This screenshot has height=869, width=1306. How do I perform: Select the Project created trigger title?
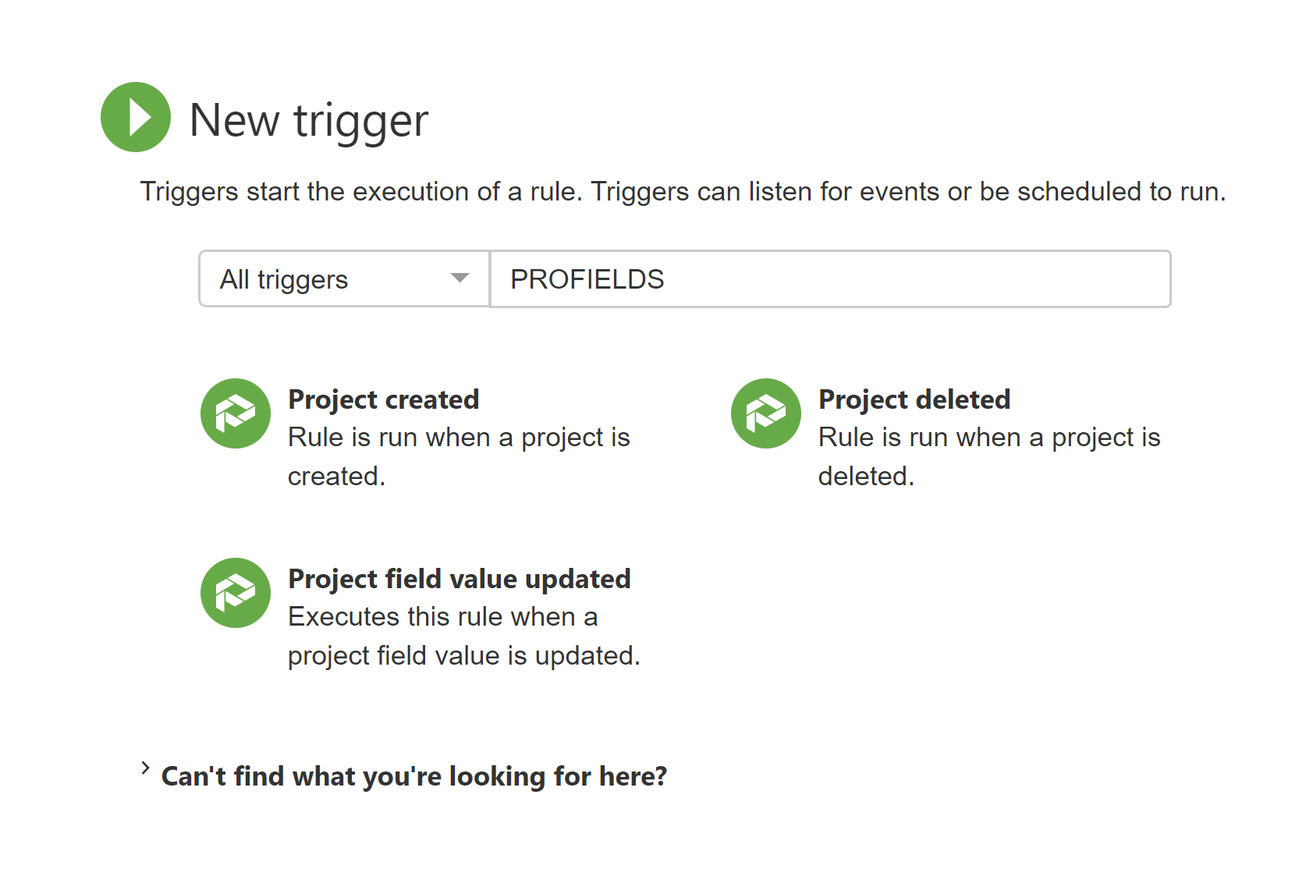pos(384,399)
